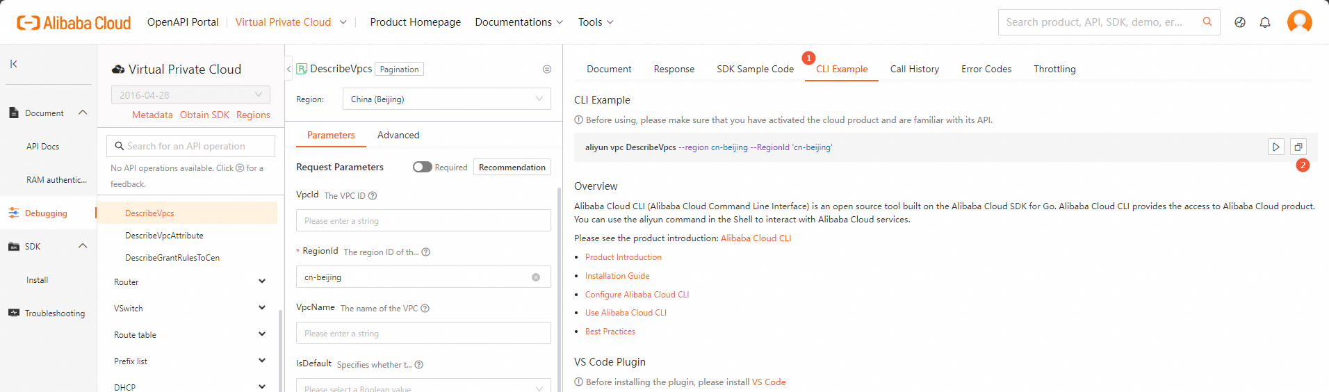Open the Installation Guide link
This screenshot has width=1329, height=392.
point(617,276)
